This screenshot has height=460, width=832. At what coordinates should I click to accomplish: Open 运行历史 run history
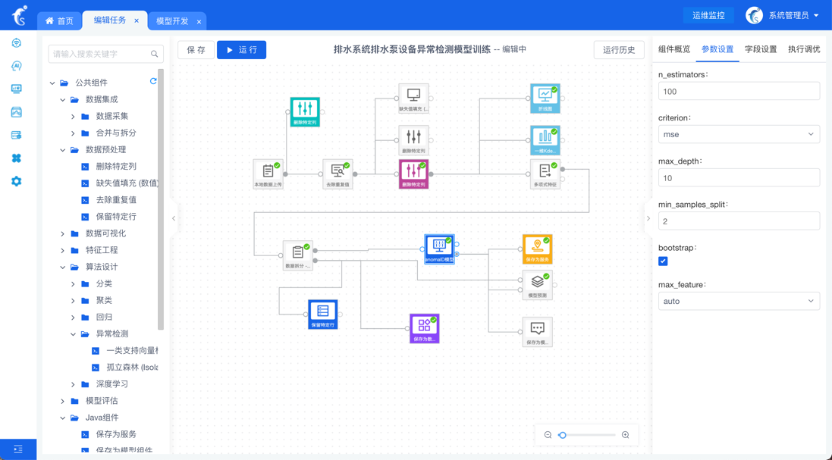pyautogui.click(x=618, y=50)
